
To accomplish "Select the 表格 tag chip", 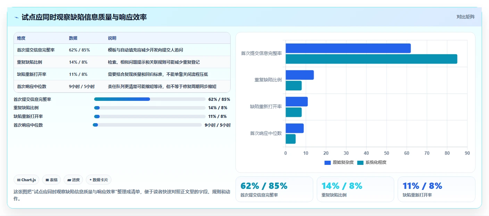I will pos(51,180).
